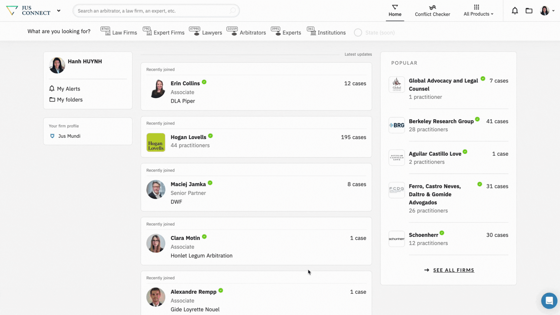Click "Gide Loyrette Nouel" text
Viewport: 560px width, 315px height.
click(x=195, y=309)
